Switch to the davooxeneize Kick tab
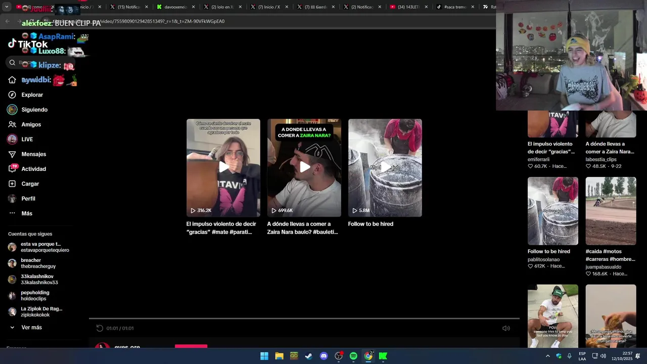This screenshot has height=364, width=647. point(175,7)
